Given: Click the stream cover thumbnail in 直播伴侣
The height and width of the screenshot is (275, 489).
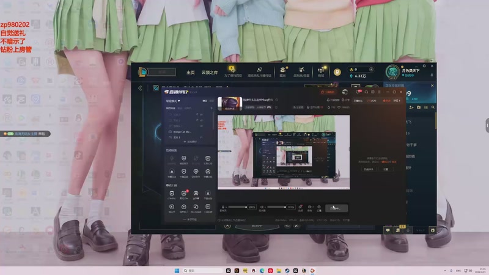Looking at the screenshot, I should point(230,103).
